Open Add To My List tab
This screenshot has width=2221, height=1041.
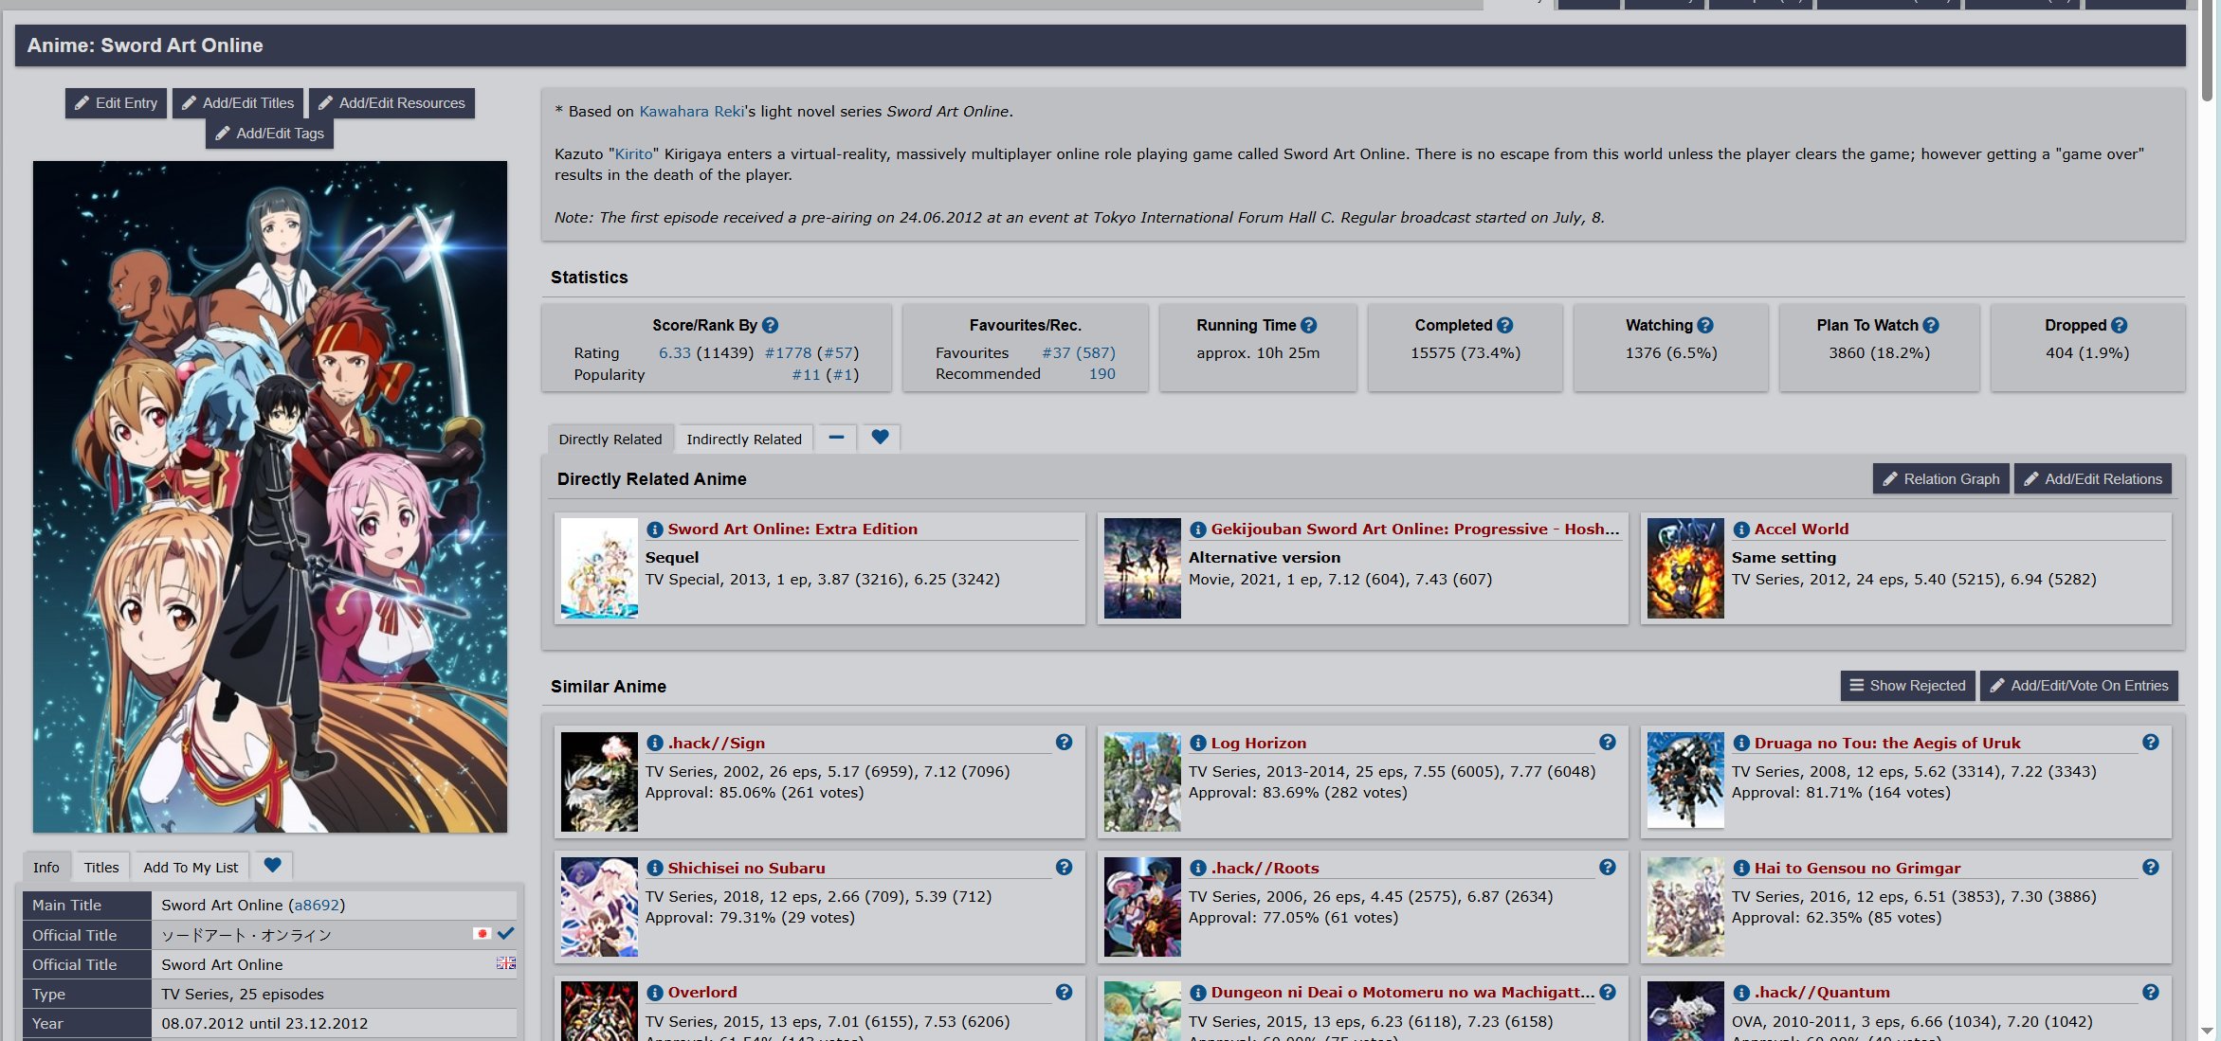click(x=191, y=867)
